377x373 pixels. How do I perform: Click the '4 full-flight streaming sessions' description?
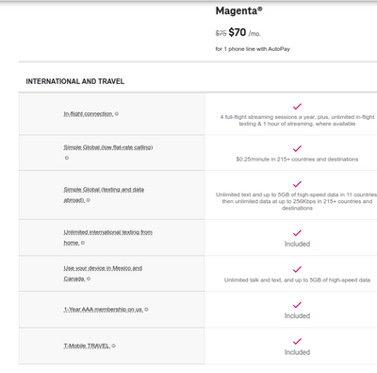(x=297, y=121)
